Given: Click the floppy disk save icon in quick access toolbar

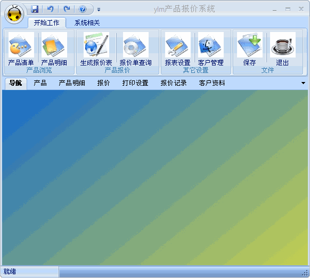Looking at the screenshot, I should (35, 9).
